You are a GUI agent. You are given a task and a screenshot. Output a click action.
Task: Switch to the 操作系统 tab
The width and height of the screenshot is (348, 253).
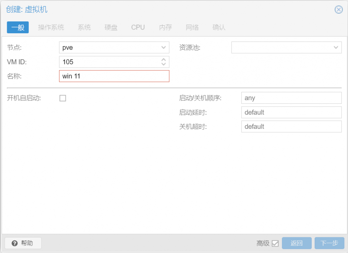coord(51,27)
